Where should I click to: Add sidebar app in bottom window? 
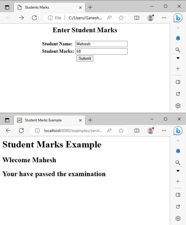click(178, 181)
